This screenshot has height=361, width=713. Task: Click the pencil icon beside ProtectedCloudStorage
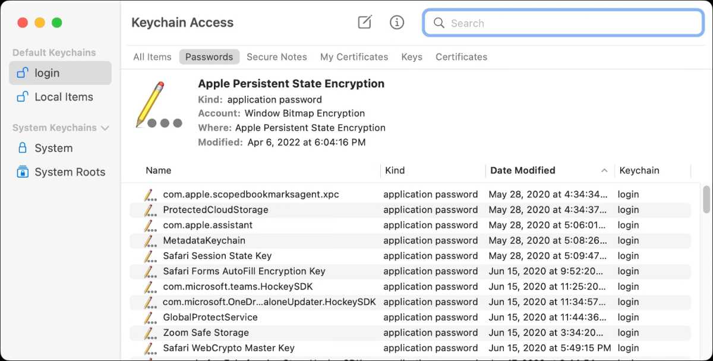click(150, 210)
